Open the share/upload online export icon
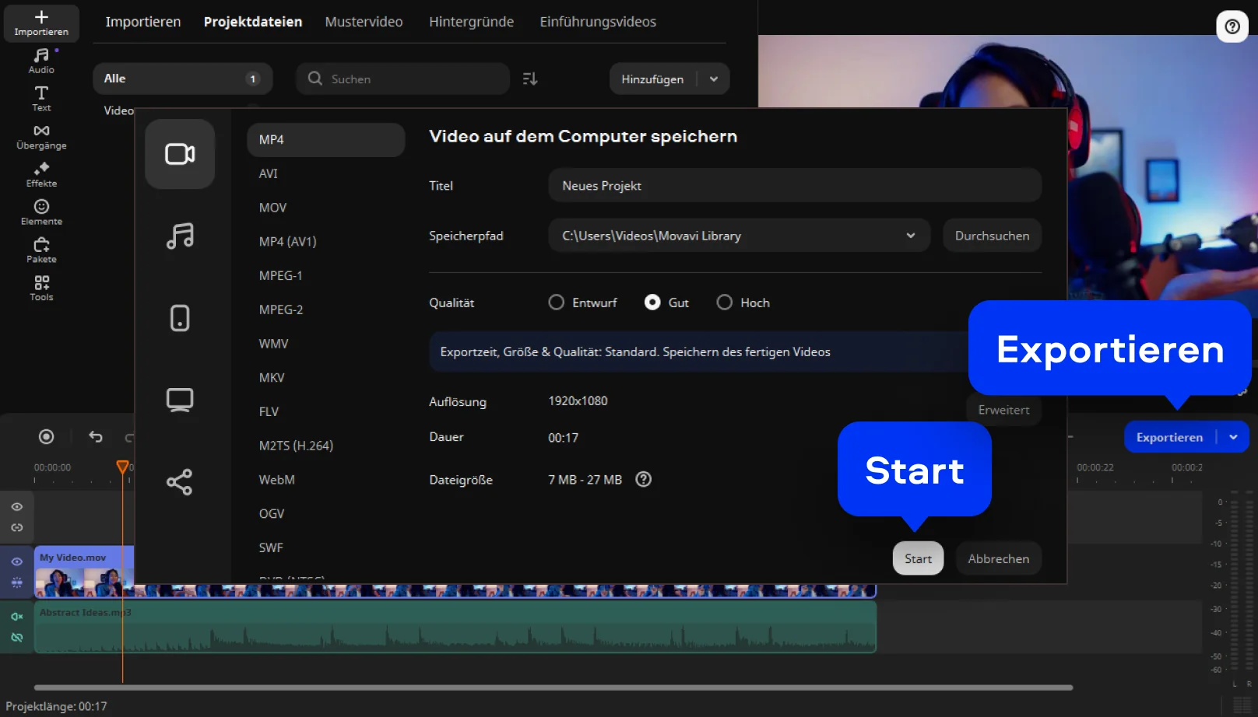The height and width of the screenshot is (717, 1258). pos(180,482)
